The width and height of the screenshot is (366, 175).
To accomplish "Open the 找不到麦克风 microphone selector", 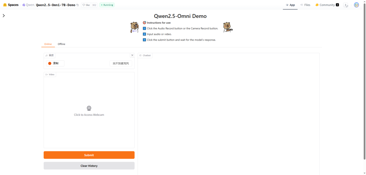I will (x=121, y=63).
